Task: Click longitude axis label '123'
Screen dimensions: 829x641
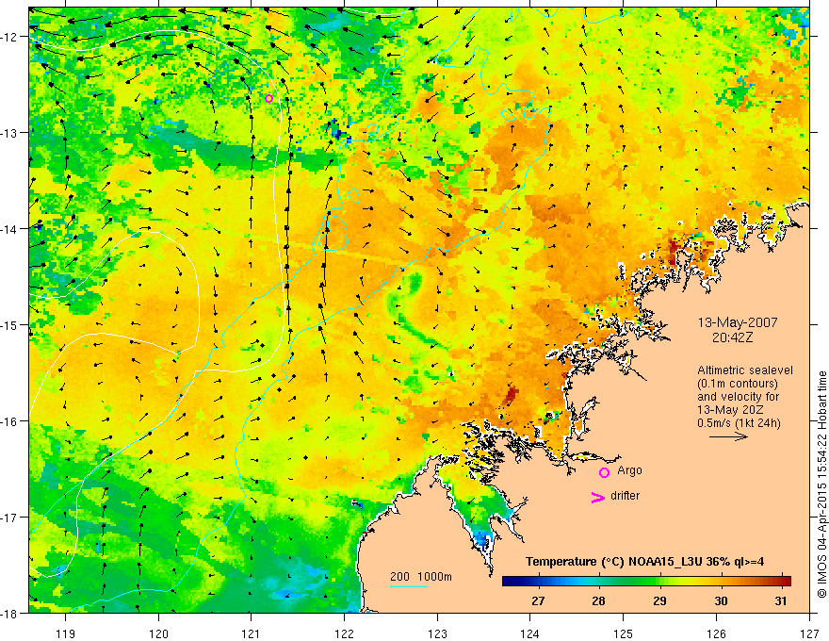Action: (437, 633)
